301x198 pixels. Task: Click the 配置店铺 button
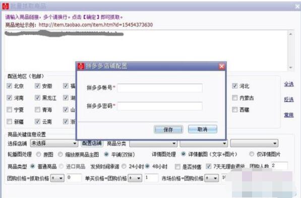92,143
